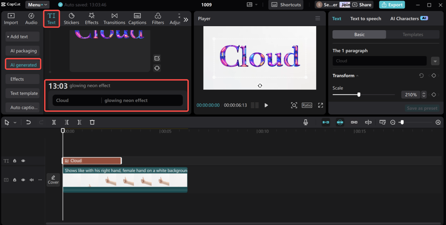Open the Import media tab
Viewport: 446px width, 225px height.
[x=11, y=19]
